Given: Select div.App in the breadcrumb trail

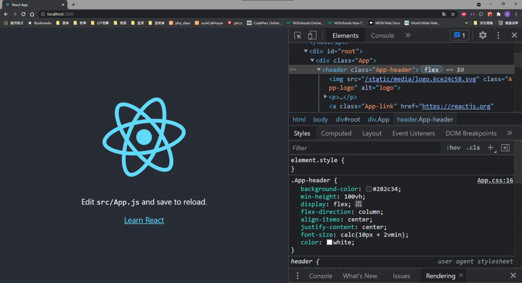Looking at the screenshot, I should pos(378,119).
